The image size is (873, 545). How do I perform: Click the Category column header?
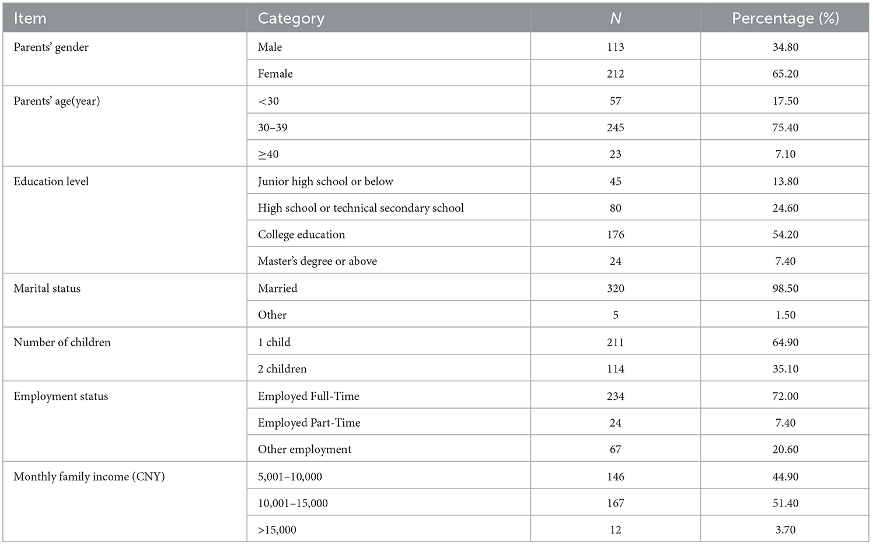[291, 19]
